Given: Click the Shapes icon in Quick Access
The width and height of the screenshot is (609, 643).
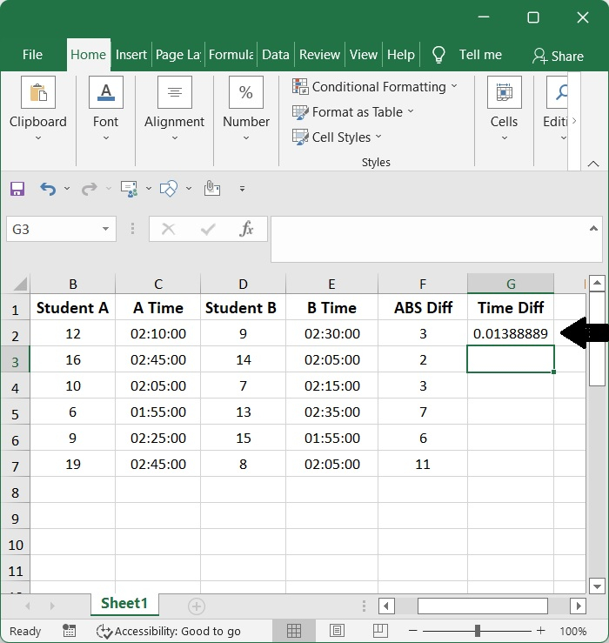Looking at the screenshot, I should [x=169, y=189].
